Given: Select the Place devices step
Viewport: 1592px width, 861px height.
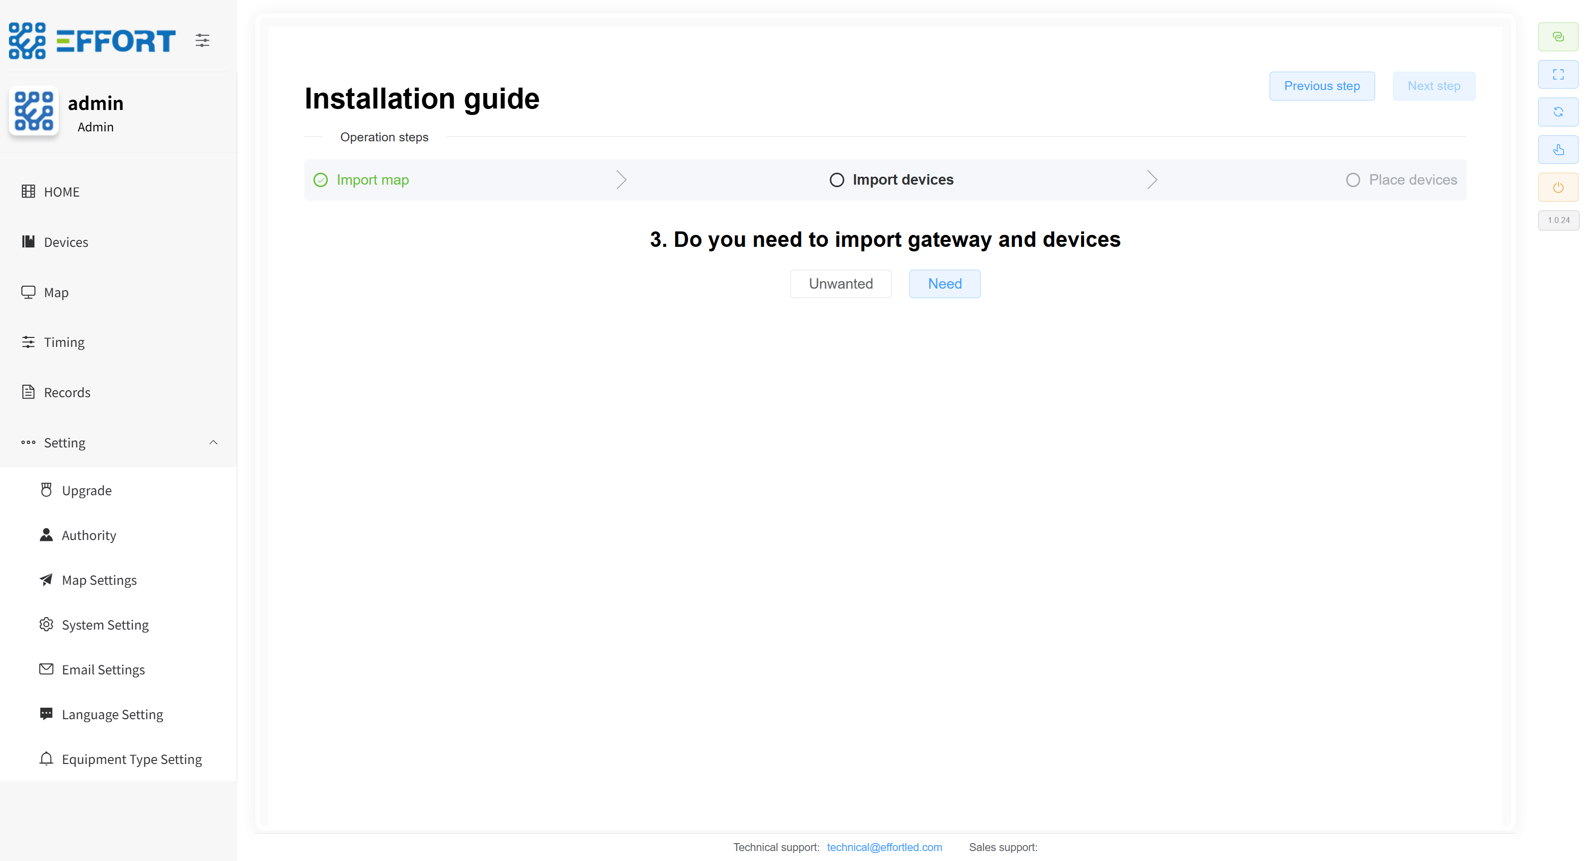Looking at the screenshot, I should (1412, 180).
